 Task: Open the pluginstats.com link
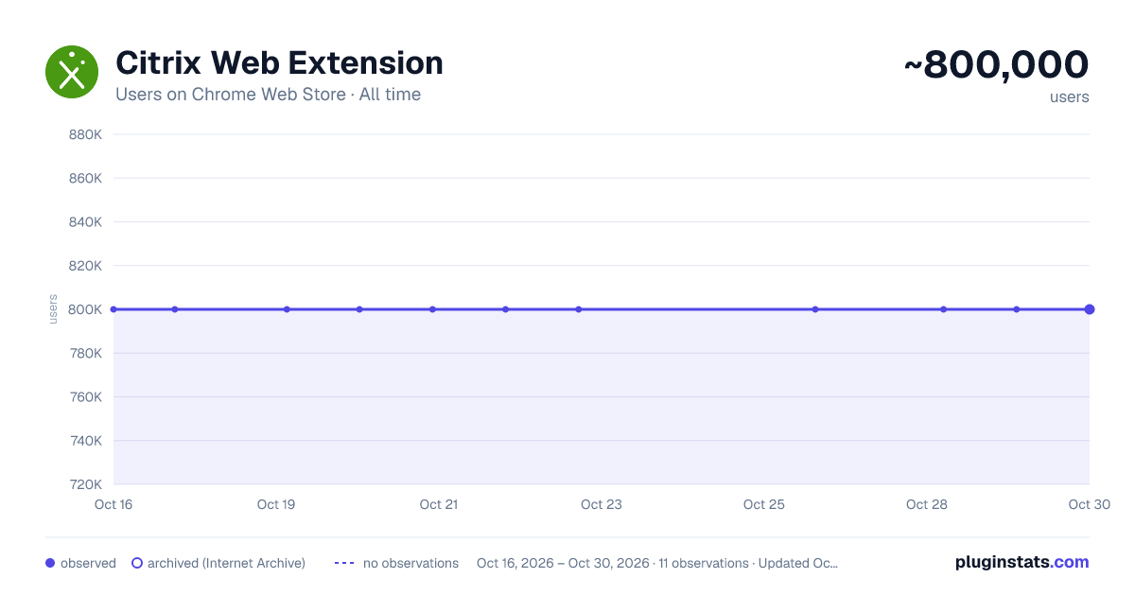tap(1021, 562)
